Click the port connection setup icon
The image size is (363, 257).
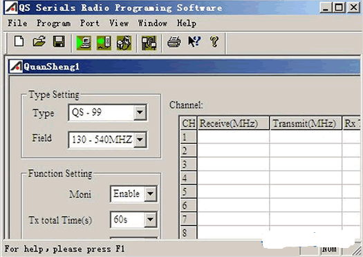149,43
